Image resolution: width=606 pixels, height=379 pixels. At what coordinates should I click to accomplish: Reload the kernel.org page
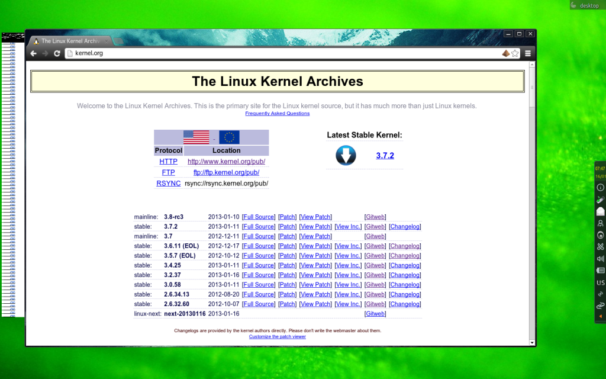(x=57, y=53)
